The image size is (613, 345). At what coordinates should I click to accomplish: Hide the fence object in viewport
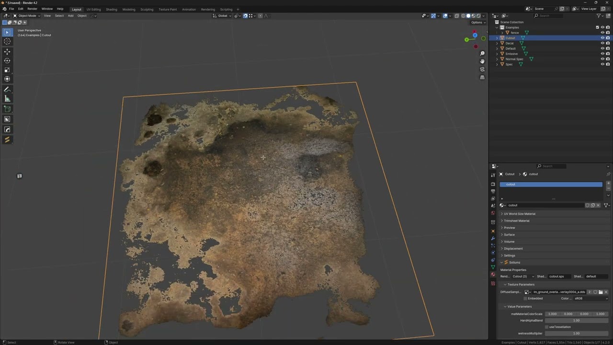tap(602, 33)
